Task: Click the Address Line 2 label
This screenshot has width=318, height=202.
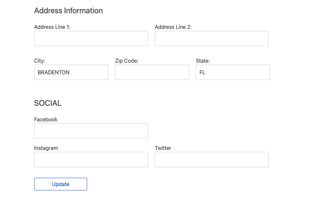Action: pos(173,27)
